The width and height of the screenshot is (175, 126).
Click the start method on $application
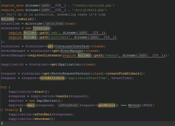tap(39, 92)
